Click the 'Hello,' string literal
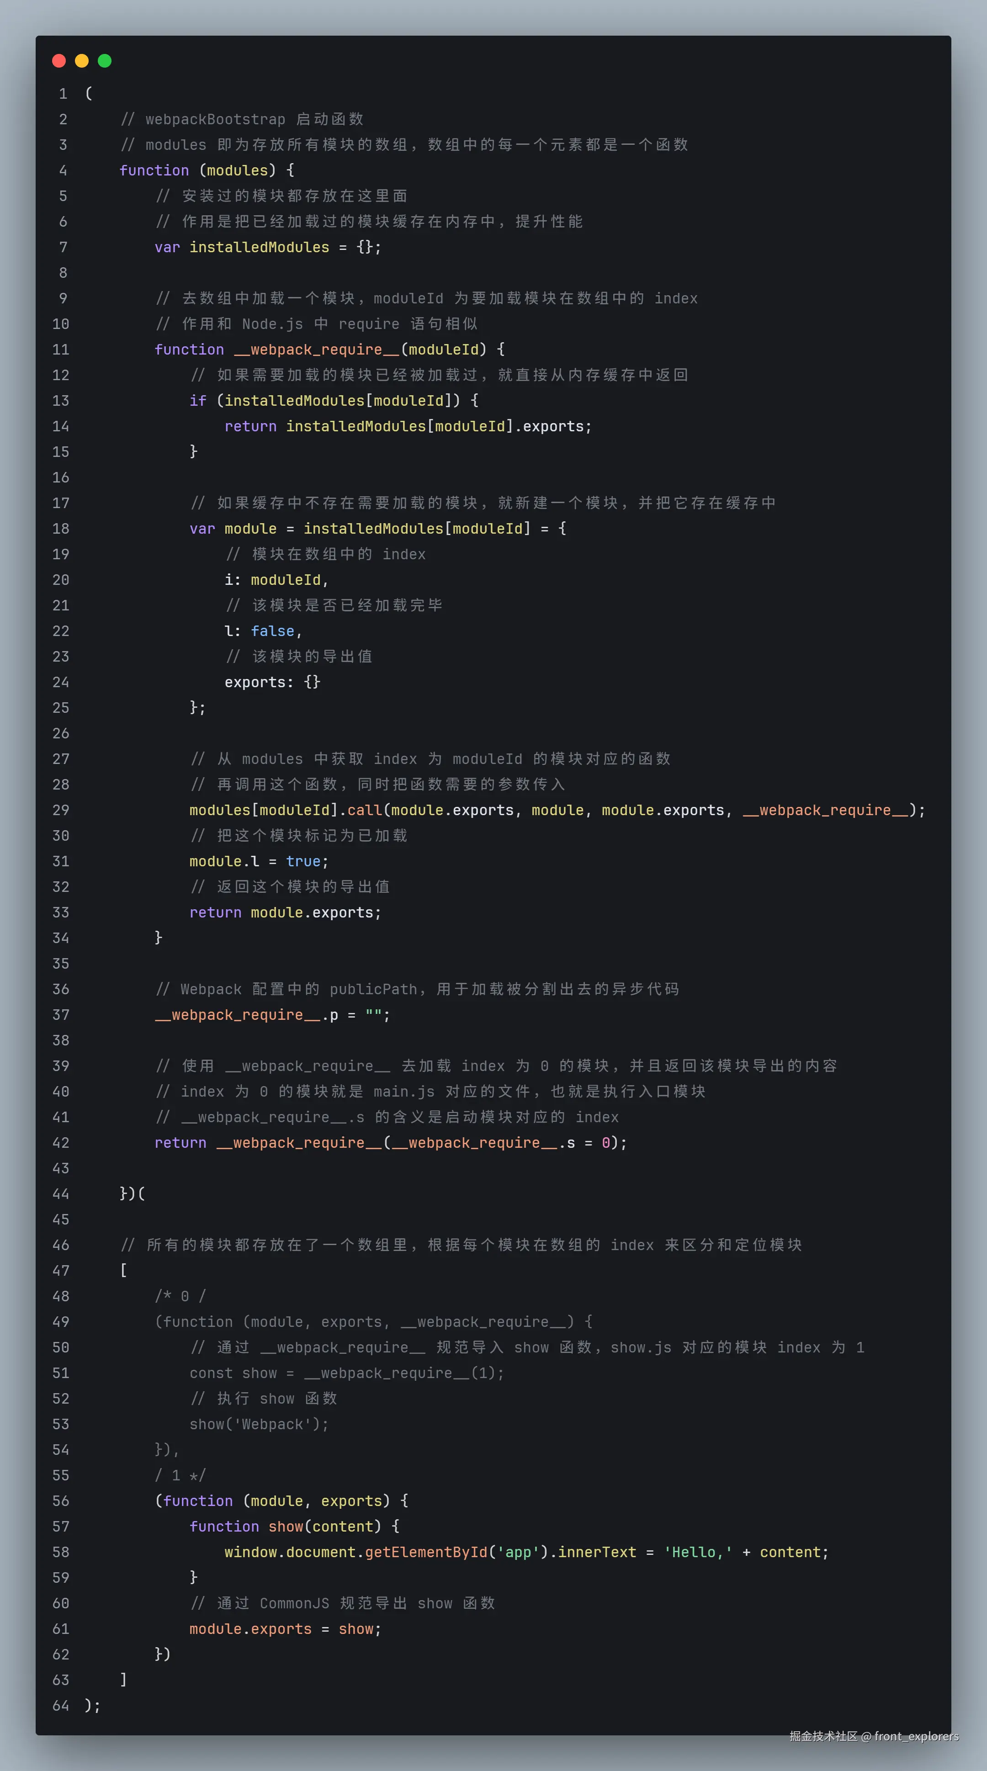Screen dimensions: 987x1771 [x=698, y=1552]
